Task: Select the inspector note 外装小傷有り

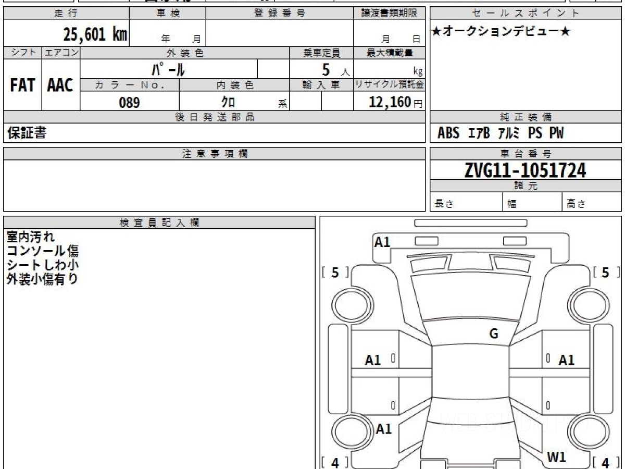Action: pyautogui.click(x=43, y=278)
